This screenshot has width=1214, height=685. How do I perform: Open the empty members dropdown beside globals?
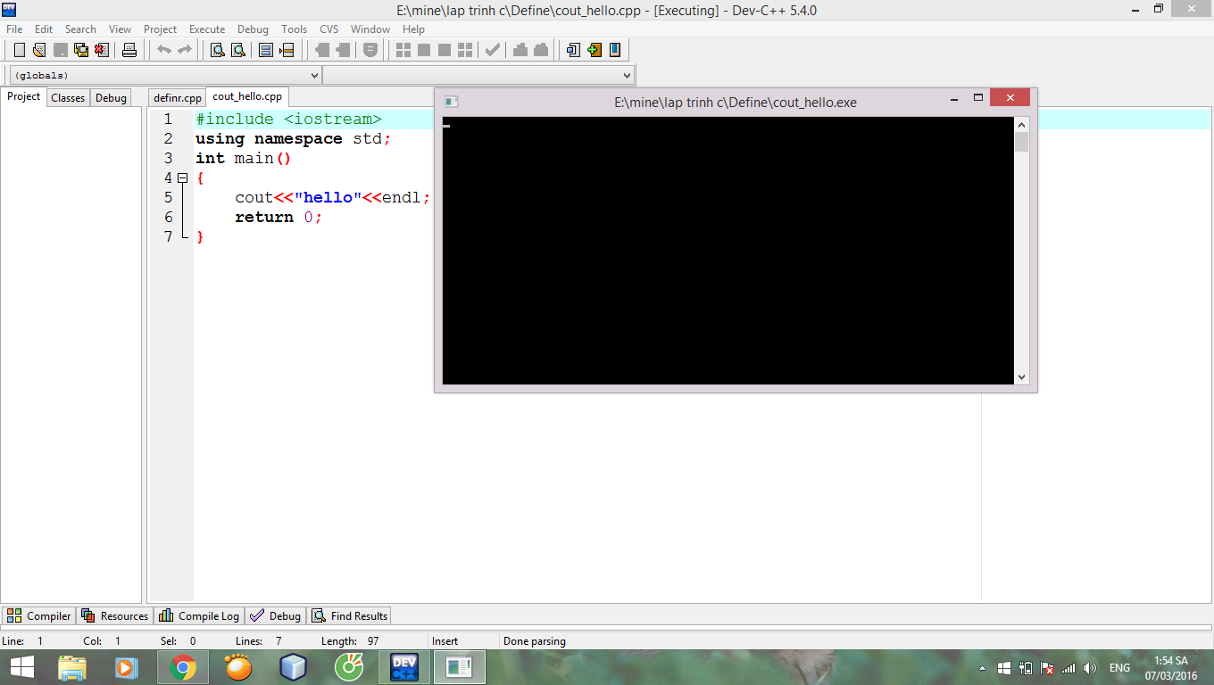(478, 76)
